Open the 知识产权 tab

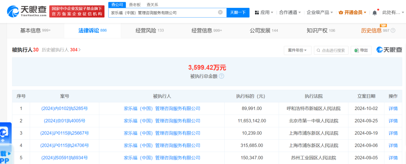321,30
